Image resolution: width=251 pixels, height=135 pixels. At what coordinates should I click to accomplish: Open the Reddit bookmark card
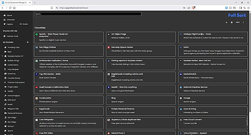click(x=141, y=89)
